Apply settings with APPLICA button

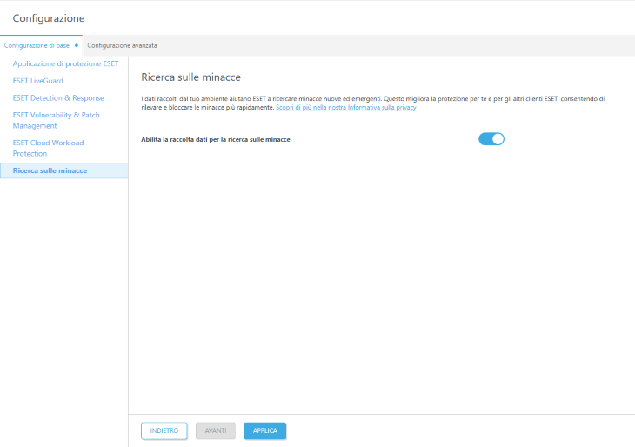[264, 430]
